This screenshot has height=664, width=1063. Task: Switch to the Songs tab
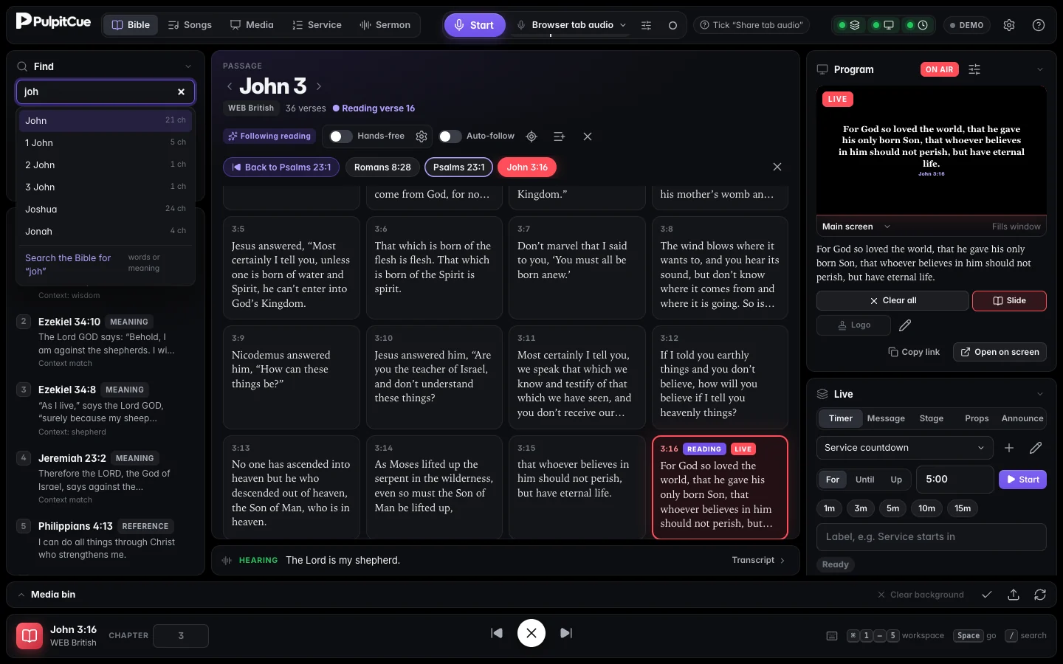point(190,25)
